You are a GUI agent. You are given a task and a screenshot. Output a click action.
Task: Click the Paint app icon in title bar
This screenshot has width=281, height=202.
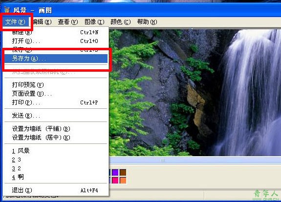[x=7, y=10]
